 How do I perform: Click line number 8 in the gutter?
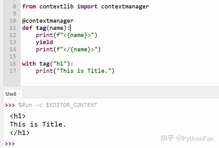click(x=14, y=7)
